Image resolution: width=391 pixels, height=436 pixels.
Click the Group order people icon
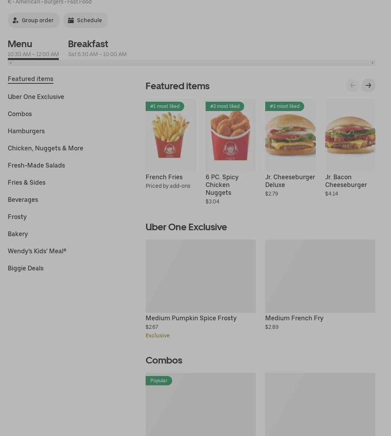(16, 20)
